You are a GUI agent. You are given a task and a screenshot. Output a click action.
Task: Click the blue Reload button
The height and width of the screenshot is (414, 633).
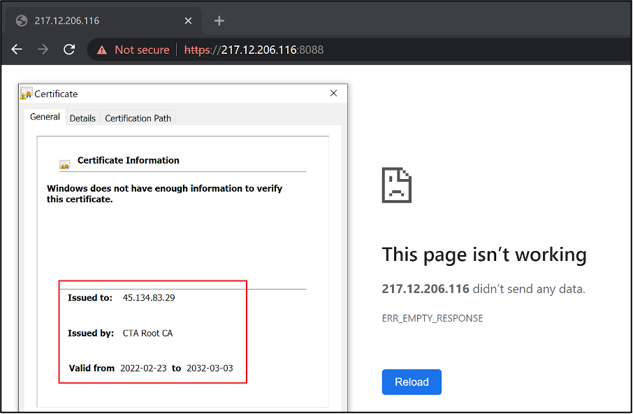[412, 382]
